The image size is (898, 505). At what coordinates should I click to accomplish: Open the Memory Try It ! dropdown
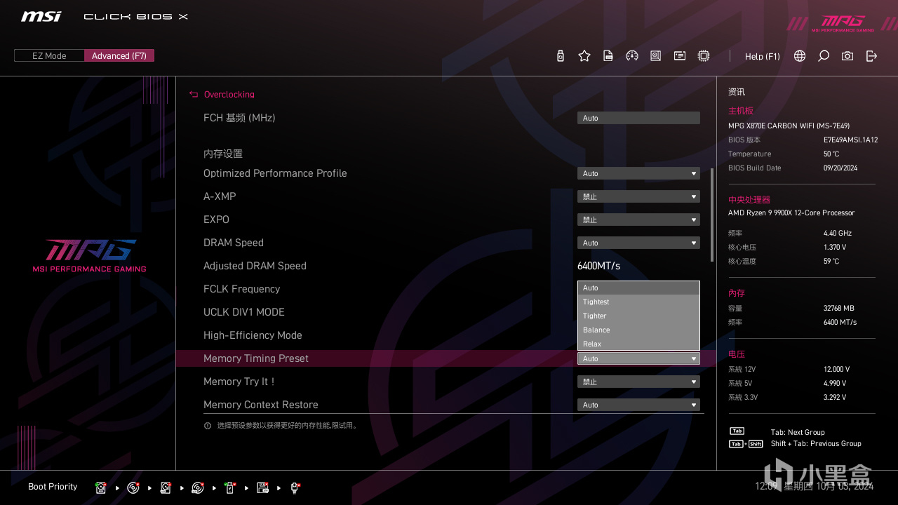click(x=638, y=382)
